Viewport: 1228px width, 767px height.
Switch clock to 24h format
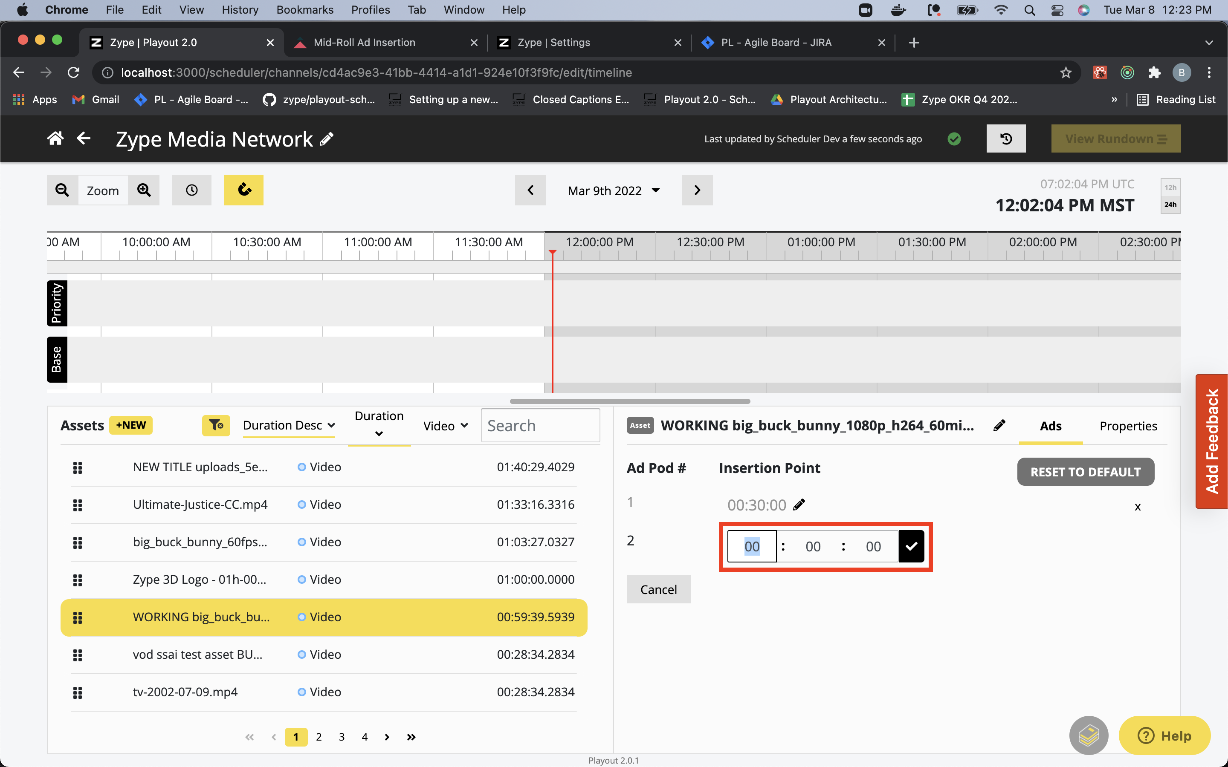click(1170, 205)
